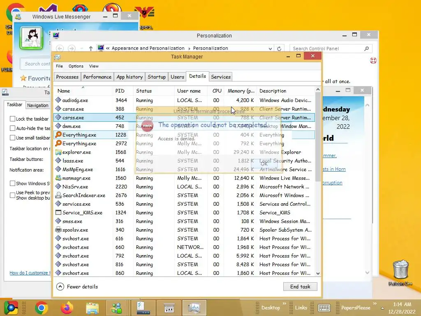Viewport: 421px width, 316px height.
Task: Refresh the Personalization address bar
Action: [279, 49]
